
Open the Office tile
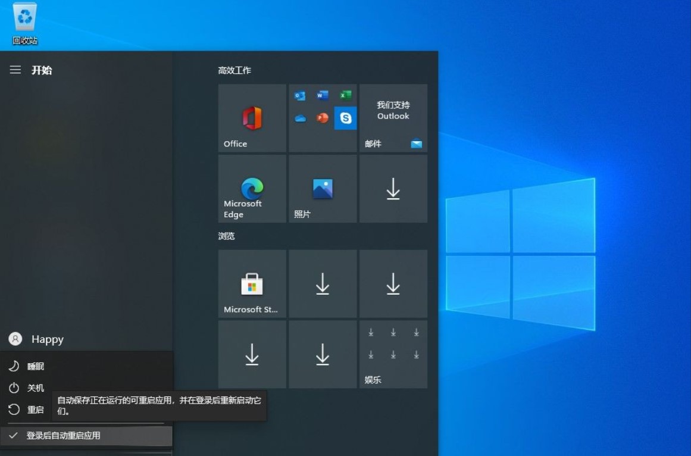click(252, 118)
